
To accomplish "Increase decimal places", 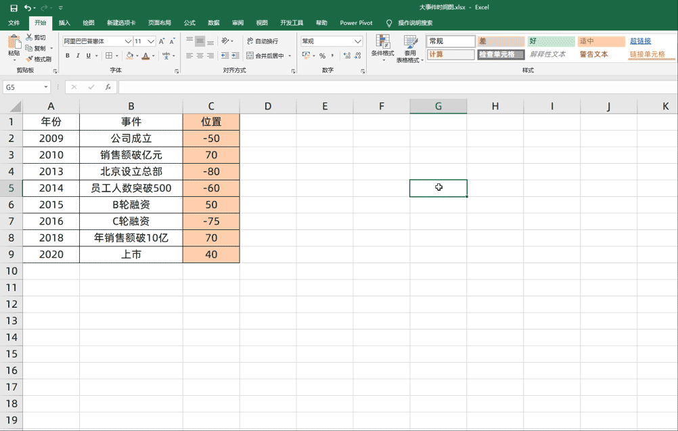I will point(347,55).
